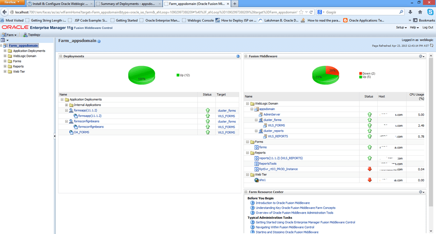
Task: Click the red Down legend swatch
Action: pyautogui.click(x=361, y=74)
